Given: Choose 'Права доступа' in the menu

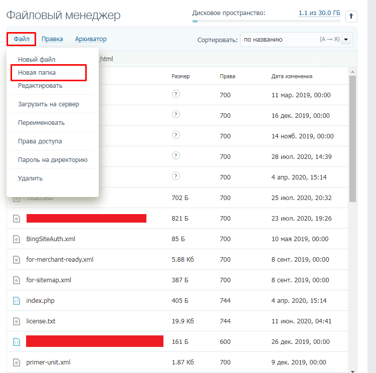Looking at the screenshot, I should 40,141.
